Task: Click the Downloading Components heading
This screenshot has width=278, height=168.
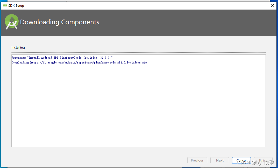Action: (x=60, y=22)
